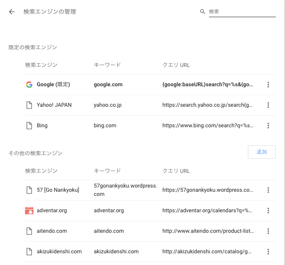The width and height of the screenshot is (285, 265).
Task: Go back using the left arrow icon
Action: [12, 12]
